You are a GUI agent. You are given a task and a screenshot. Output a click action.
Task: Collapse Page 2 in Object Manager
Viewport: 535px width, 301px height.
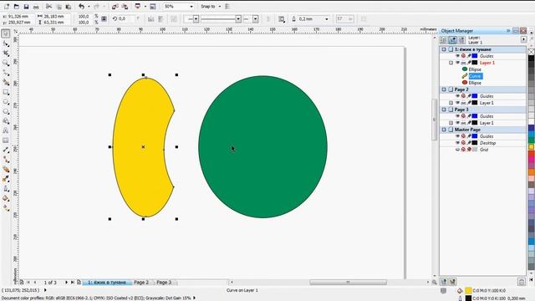pos(444,89)
